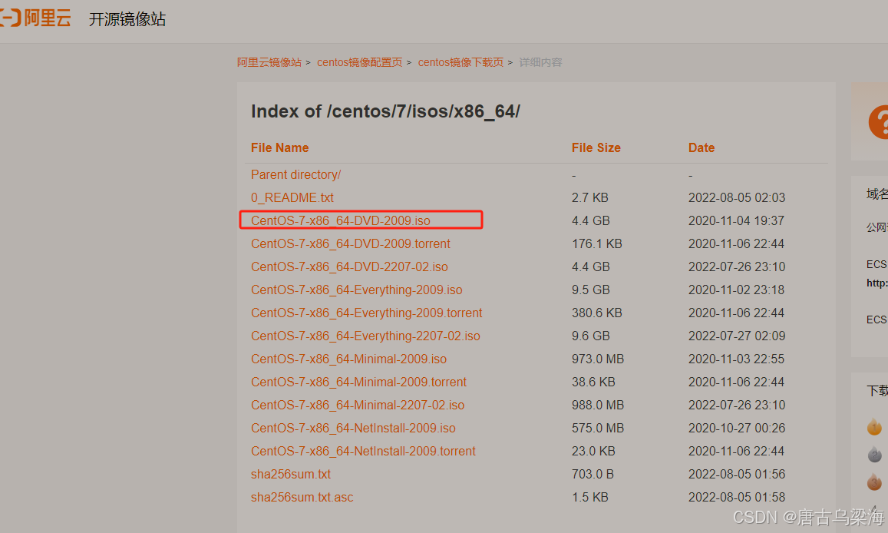Viewport: 888px width, 533px height.
Task: Click the second-place medal ranking icon
Action: (x=874, y=454)
